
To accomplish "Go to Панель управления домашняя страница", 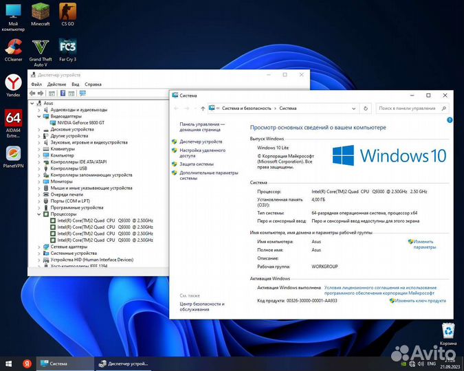I will tap(202, 127).
